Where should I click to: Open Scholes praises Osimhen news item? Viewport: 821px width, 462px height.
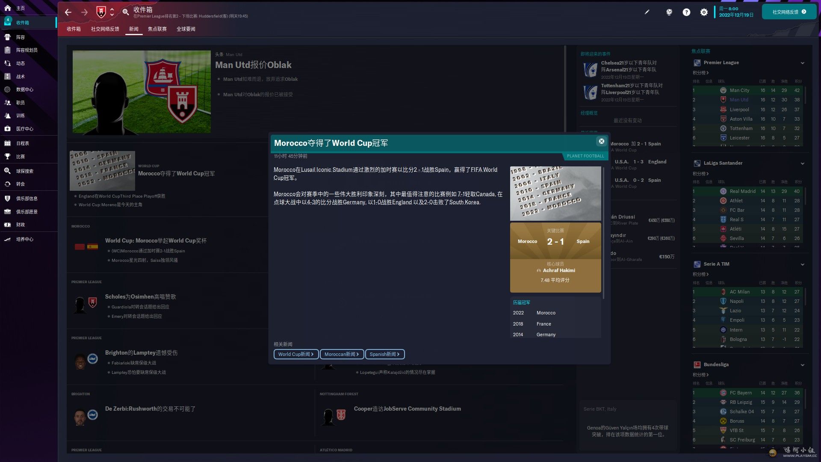[140, 296]
